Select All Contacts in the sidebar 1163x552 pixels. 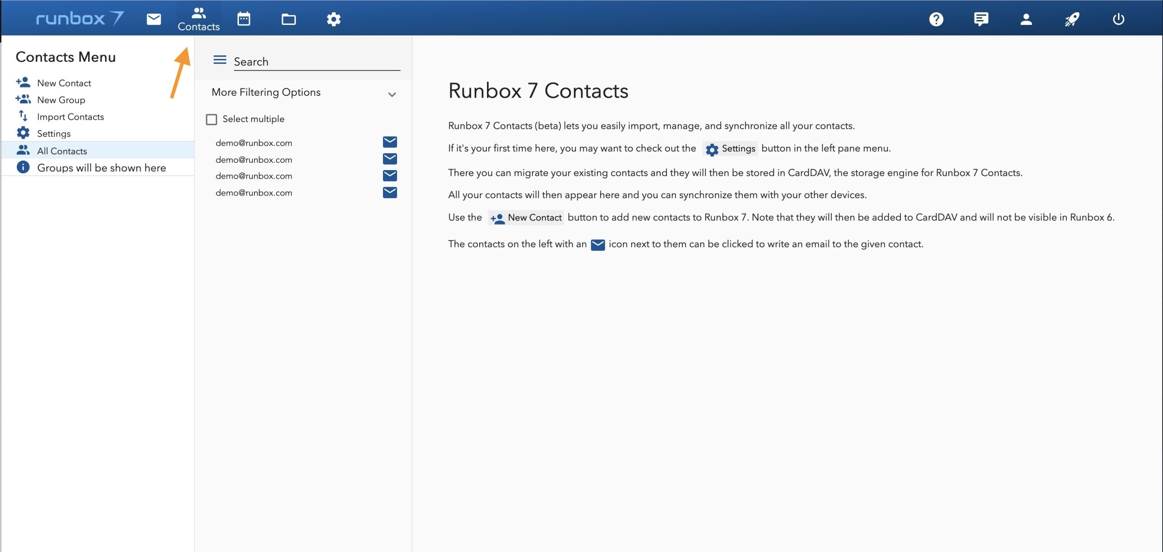tap(98, 151)
